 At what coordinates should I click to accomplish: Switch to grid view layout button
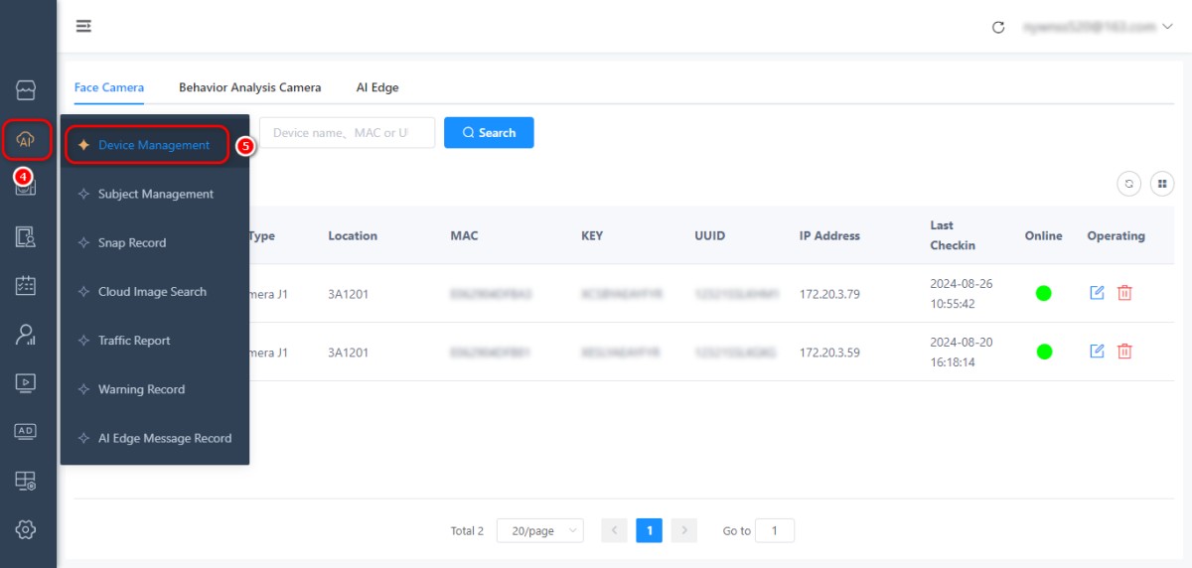[1162, 184]
